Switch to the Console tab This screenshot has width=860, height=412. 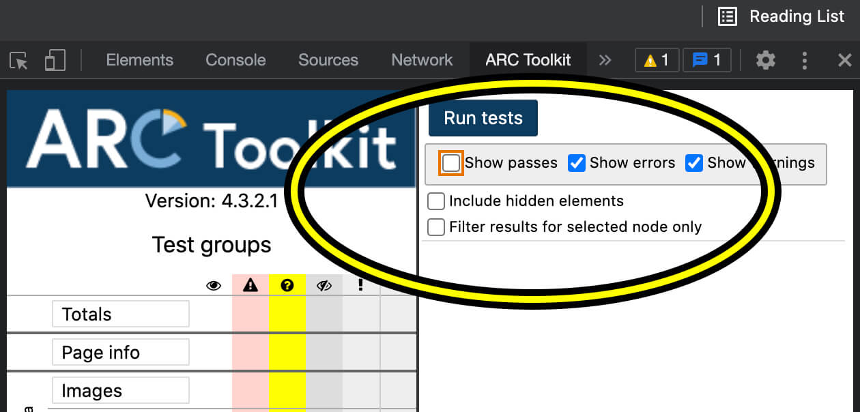(235, 60)
